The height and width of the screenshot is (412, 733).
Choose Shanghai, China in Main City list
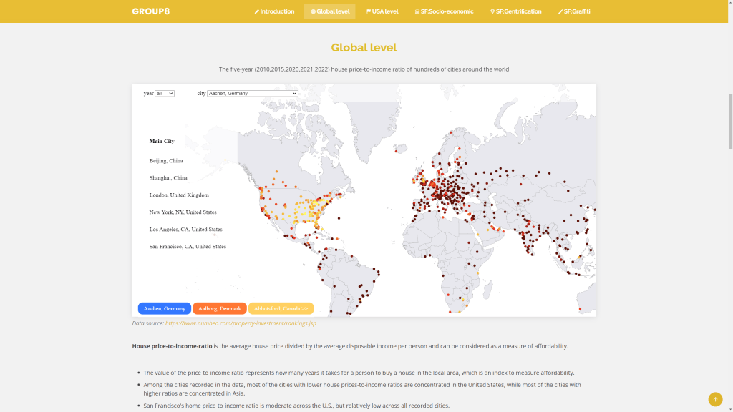(x=168, y=178)
